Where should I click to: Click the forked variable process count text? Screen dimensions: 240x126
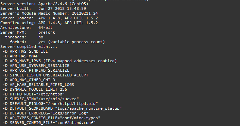coord(71,42)
